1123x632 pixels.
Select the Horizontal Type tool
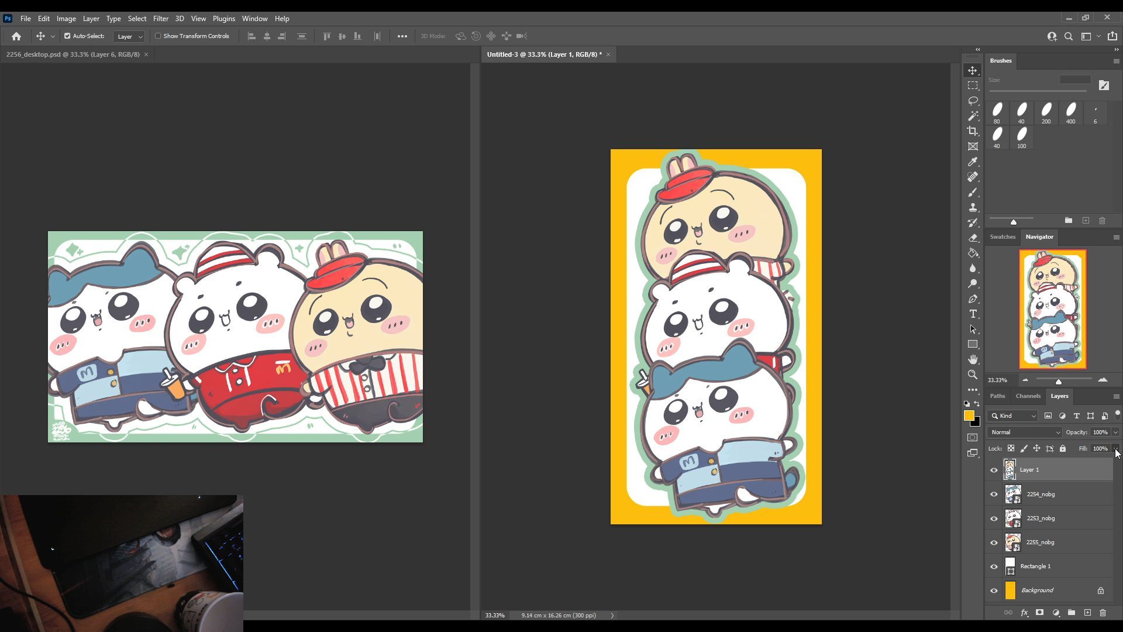tap(973, 314)
